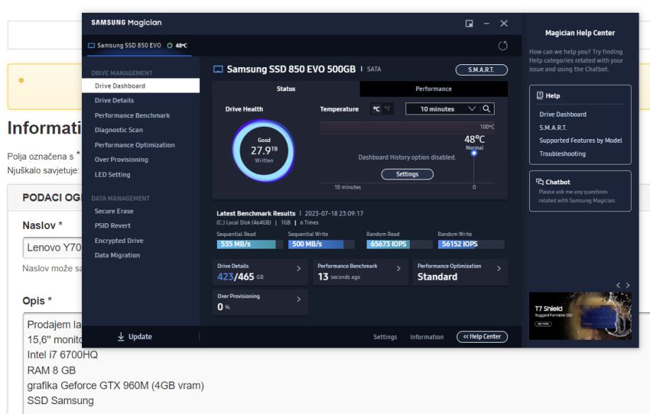Select Celsius temperature unit
This screenshot has width=650, height=414.
click(376, 109)
